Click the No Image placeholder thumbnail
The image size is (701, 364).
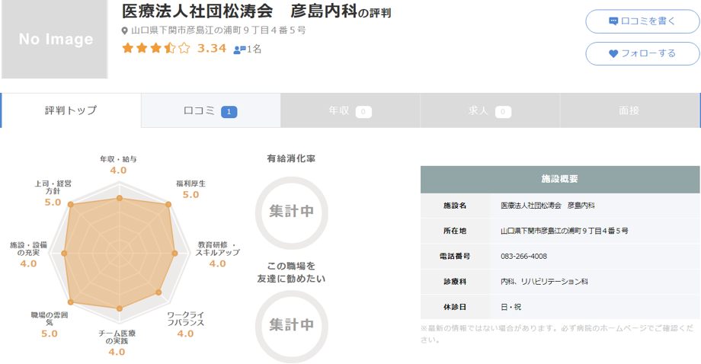pyautogui.click(x=56, y=40)
